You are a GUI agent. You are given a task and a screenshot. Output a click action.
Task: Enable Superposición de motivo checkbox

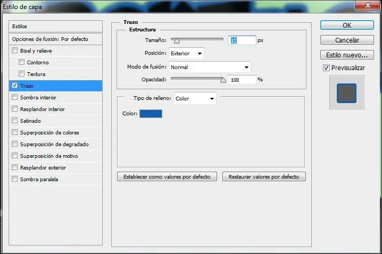click(14, 156)
